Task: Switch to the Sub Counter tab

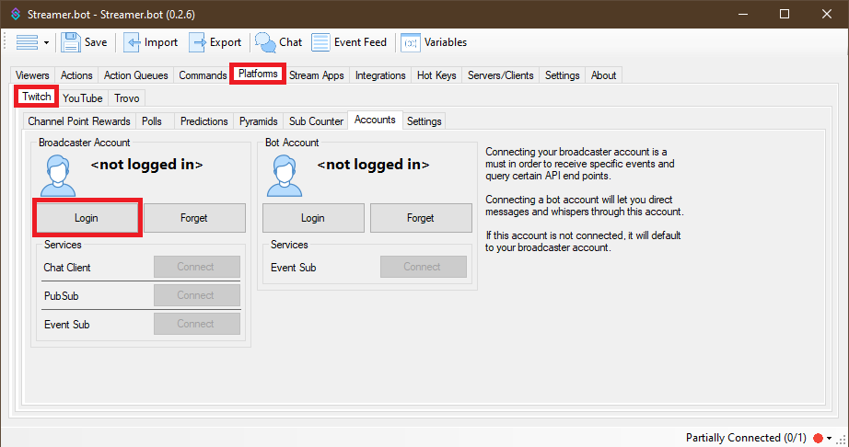Action: pos(316,121)
